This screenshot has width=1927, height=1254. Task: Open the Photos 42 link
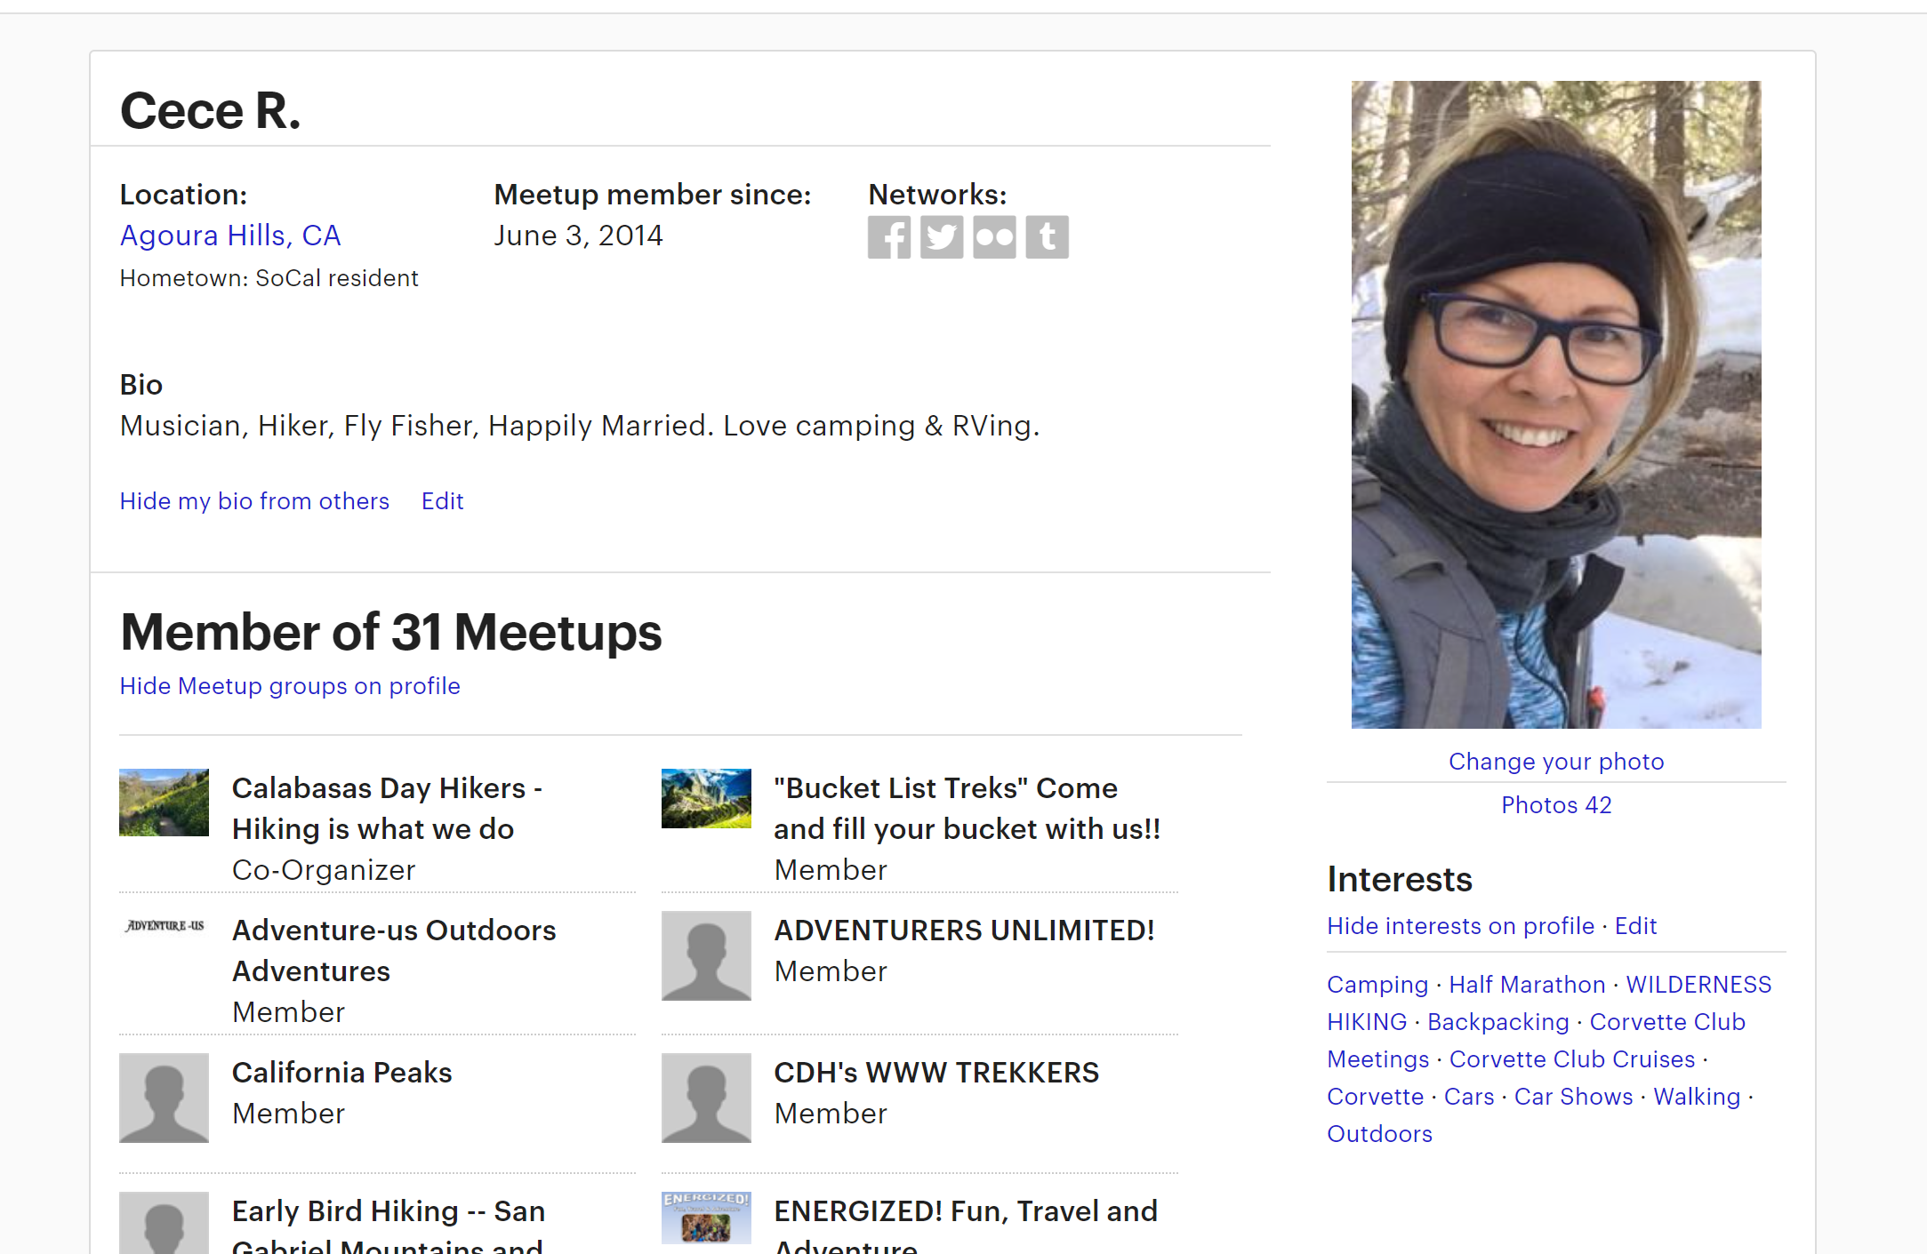tap(1556, 805)
